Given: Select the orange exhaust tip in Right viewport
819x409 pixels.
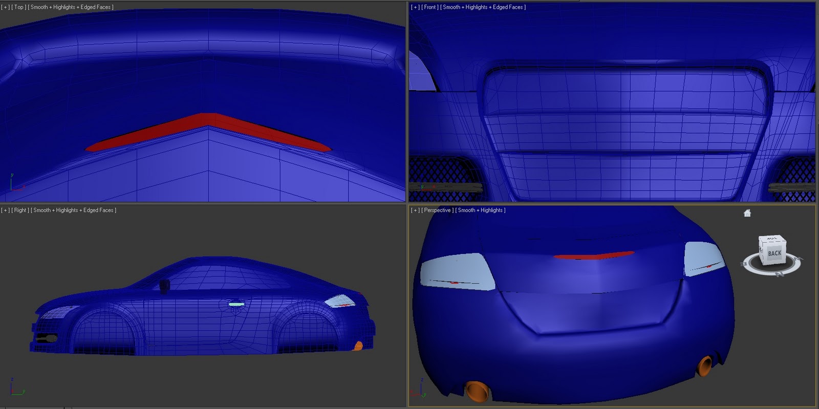Looking at the screenshot, I should coord(358,346).
